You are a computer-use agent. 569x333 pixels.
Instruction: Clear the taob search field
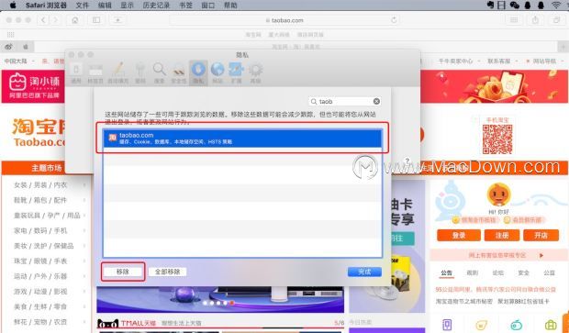coord(376,101)
